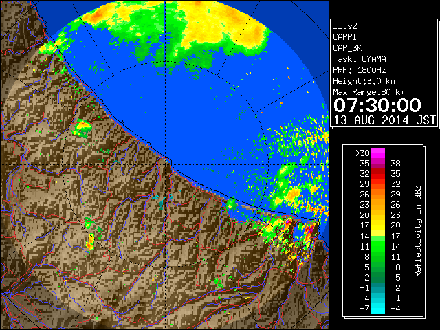Pick the red 32–35 dBZ legend swatch
The width and height of the screenshot is (440, 330).
pos(378,174)
